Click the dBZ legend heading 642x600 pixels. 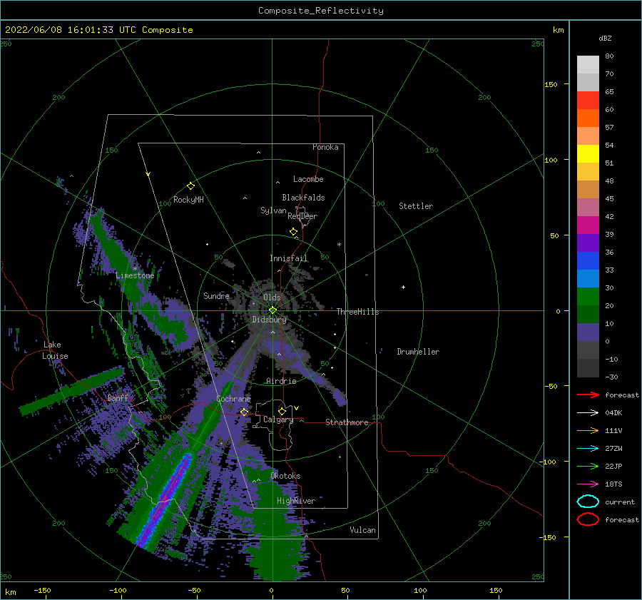(x=605, y=38)
